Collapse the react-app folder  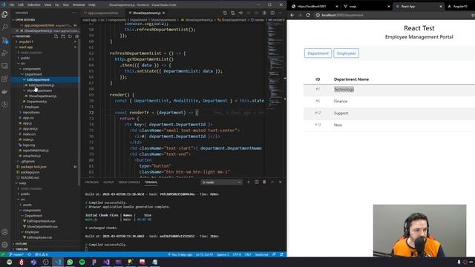click(x=26, y=47)
